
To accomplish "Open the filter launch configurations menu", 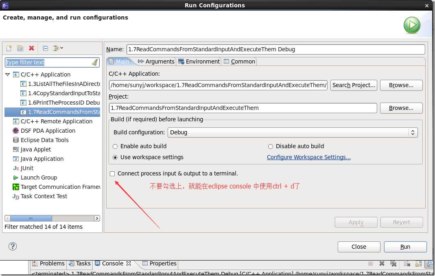I will pos(58,48).
